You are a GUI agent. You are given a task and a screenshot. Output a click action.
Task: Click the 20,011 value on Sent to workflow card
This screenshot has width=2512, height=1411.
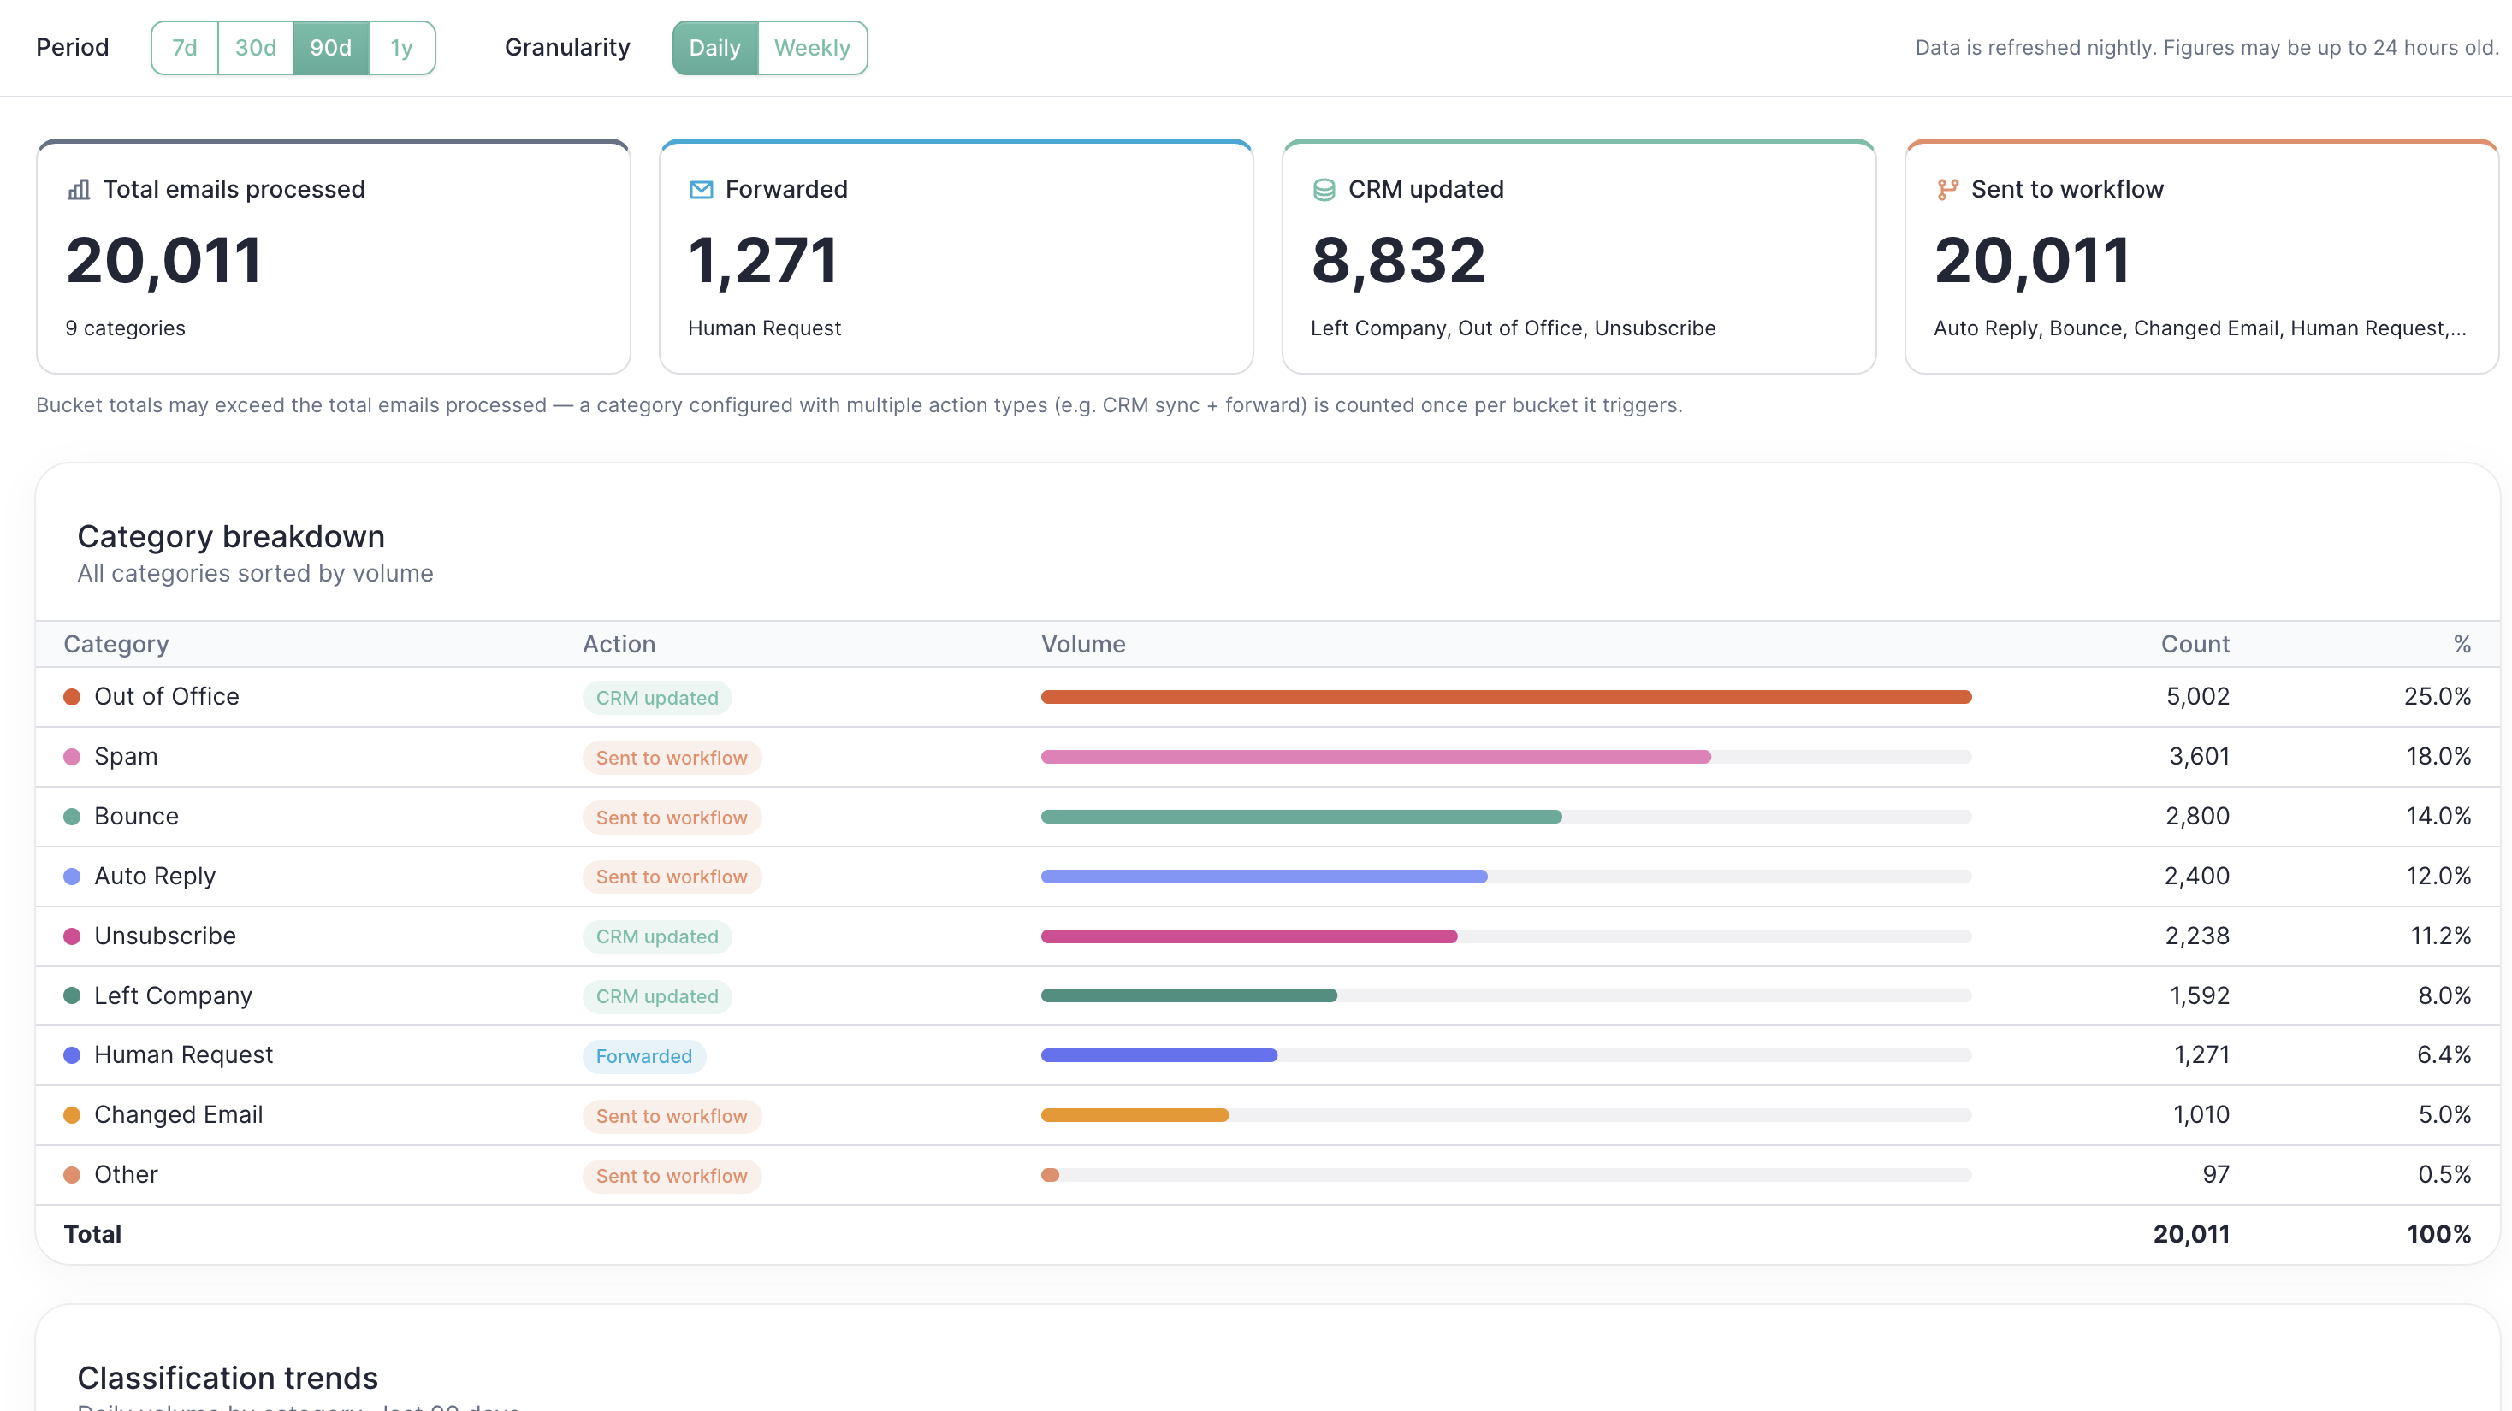[x=2032, y=261]
